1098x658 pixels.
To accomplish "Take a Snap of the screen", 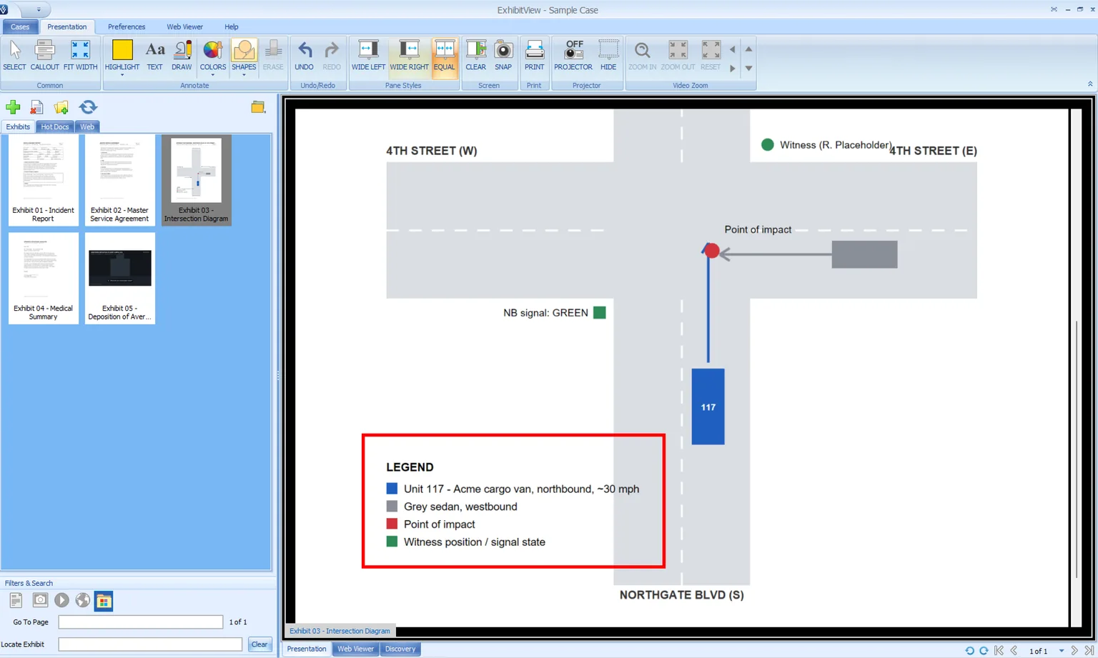I will coord(503,55).
